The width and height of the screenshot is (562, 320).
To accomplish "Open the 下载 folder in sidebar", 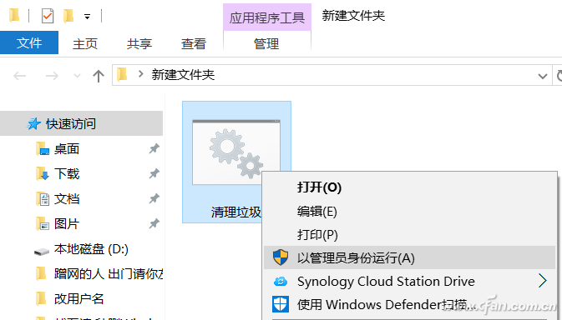I will [x=67, y=174].
